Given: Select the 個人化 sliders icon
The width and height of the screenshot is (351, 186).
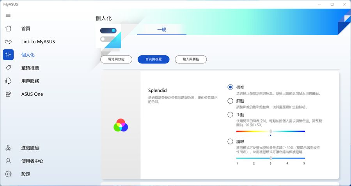Looking at the screenshot, I should (8, 55).
